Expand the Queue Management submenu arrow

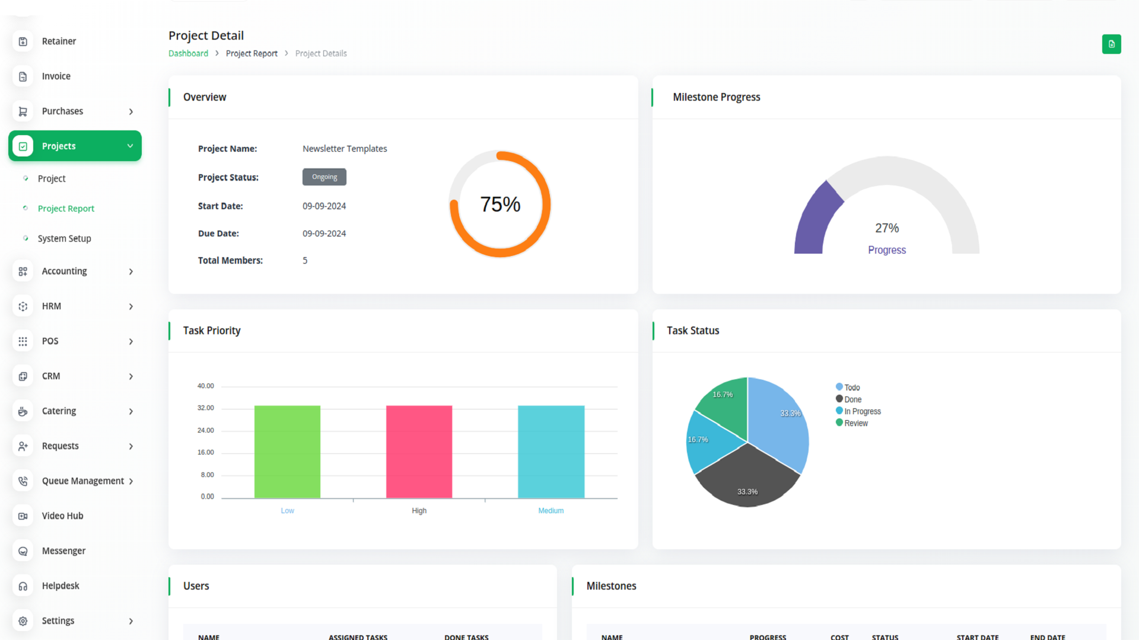point(131,481)
